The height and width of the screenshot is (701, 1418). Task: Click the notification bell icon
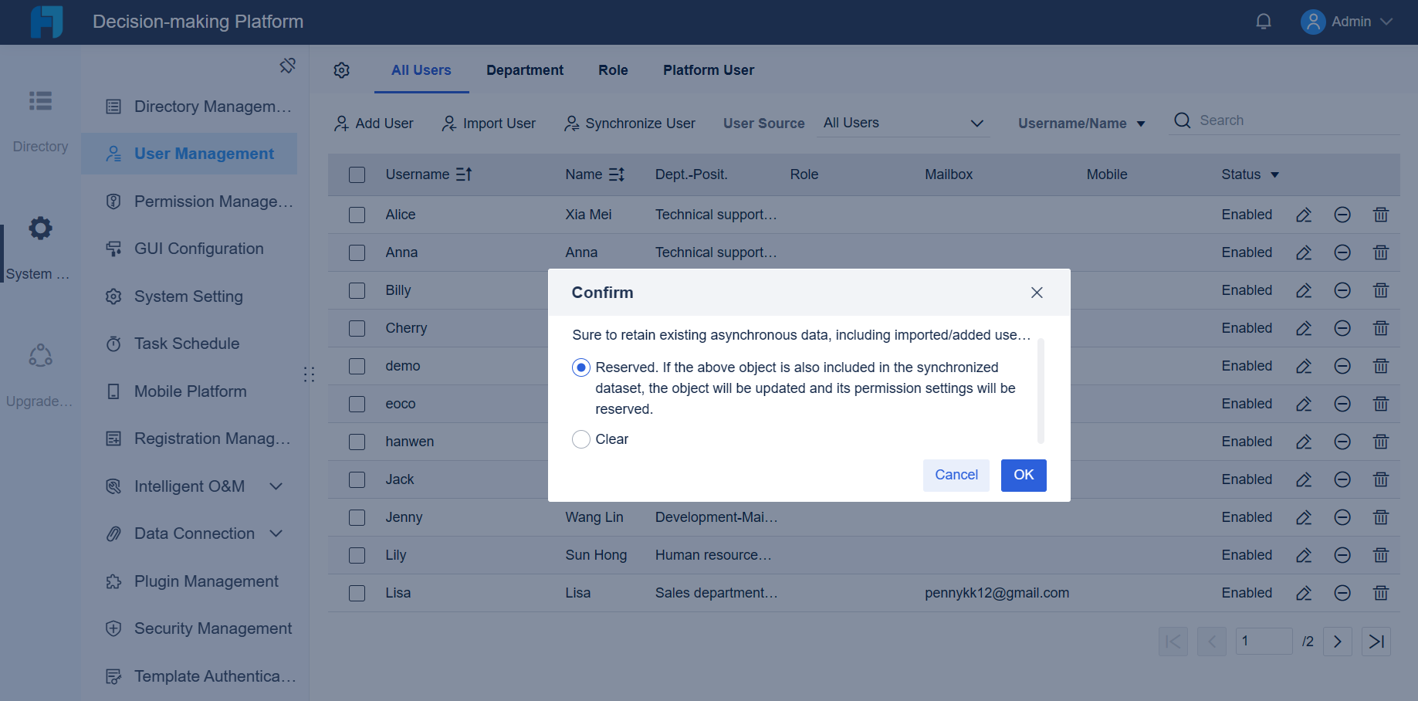click(1264, 21)
